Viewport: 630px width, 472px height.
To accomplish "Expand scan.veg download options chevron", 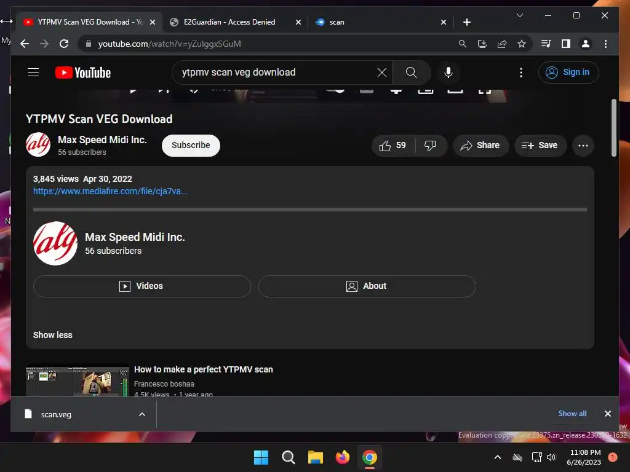I will pyautogui.click(x=142, y=414).
